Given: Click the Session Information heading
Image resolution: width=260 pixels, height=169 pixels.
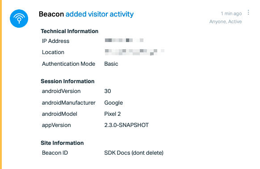Looking at the screenshot, I should coord(67,81).
